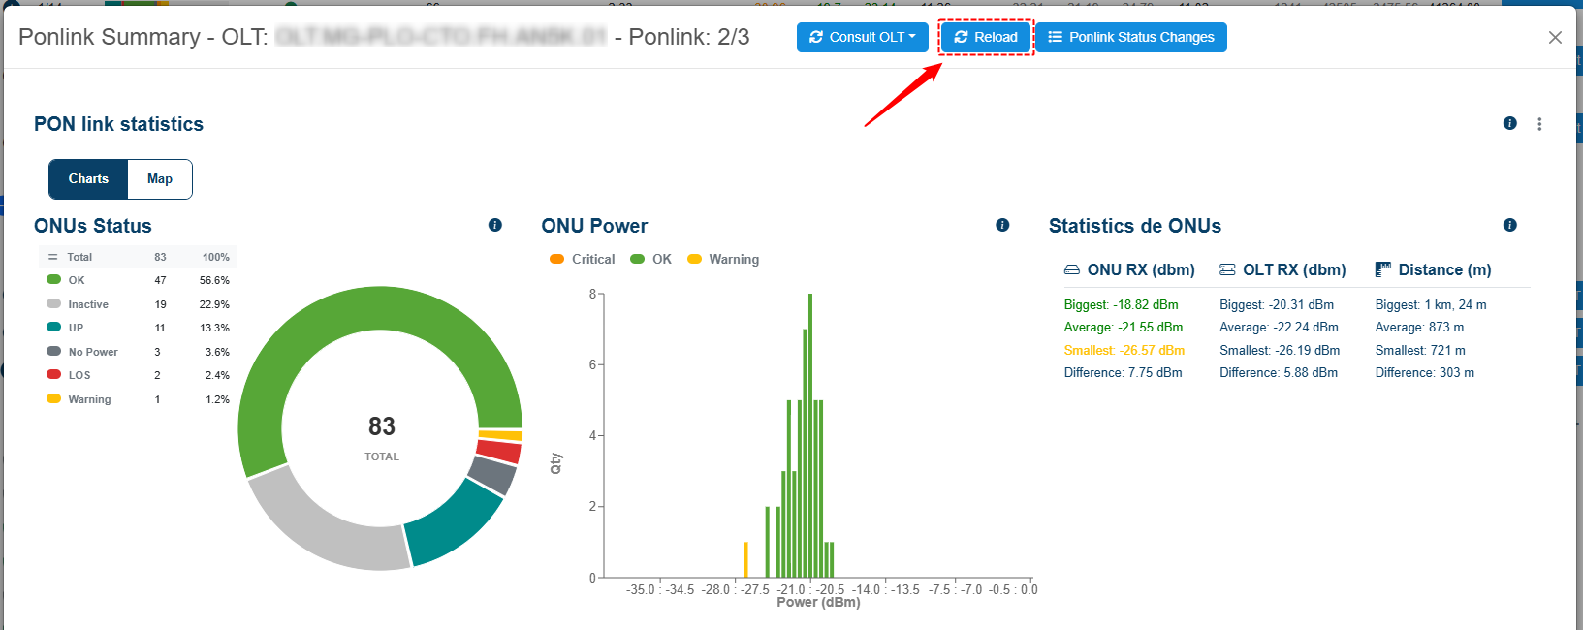Click the ONU Power info icon
Image resolution: width=1583 pixels, height=630 pixels.
1002,225
